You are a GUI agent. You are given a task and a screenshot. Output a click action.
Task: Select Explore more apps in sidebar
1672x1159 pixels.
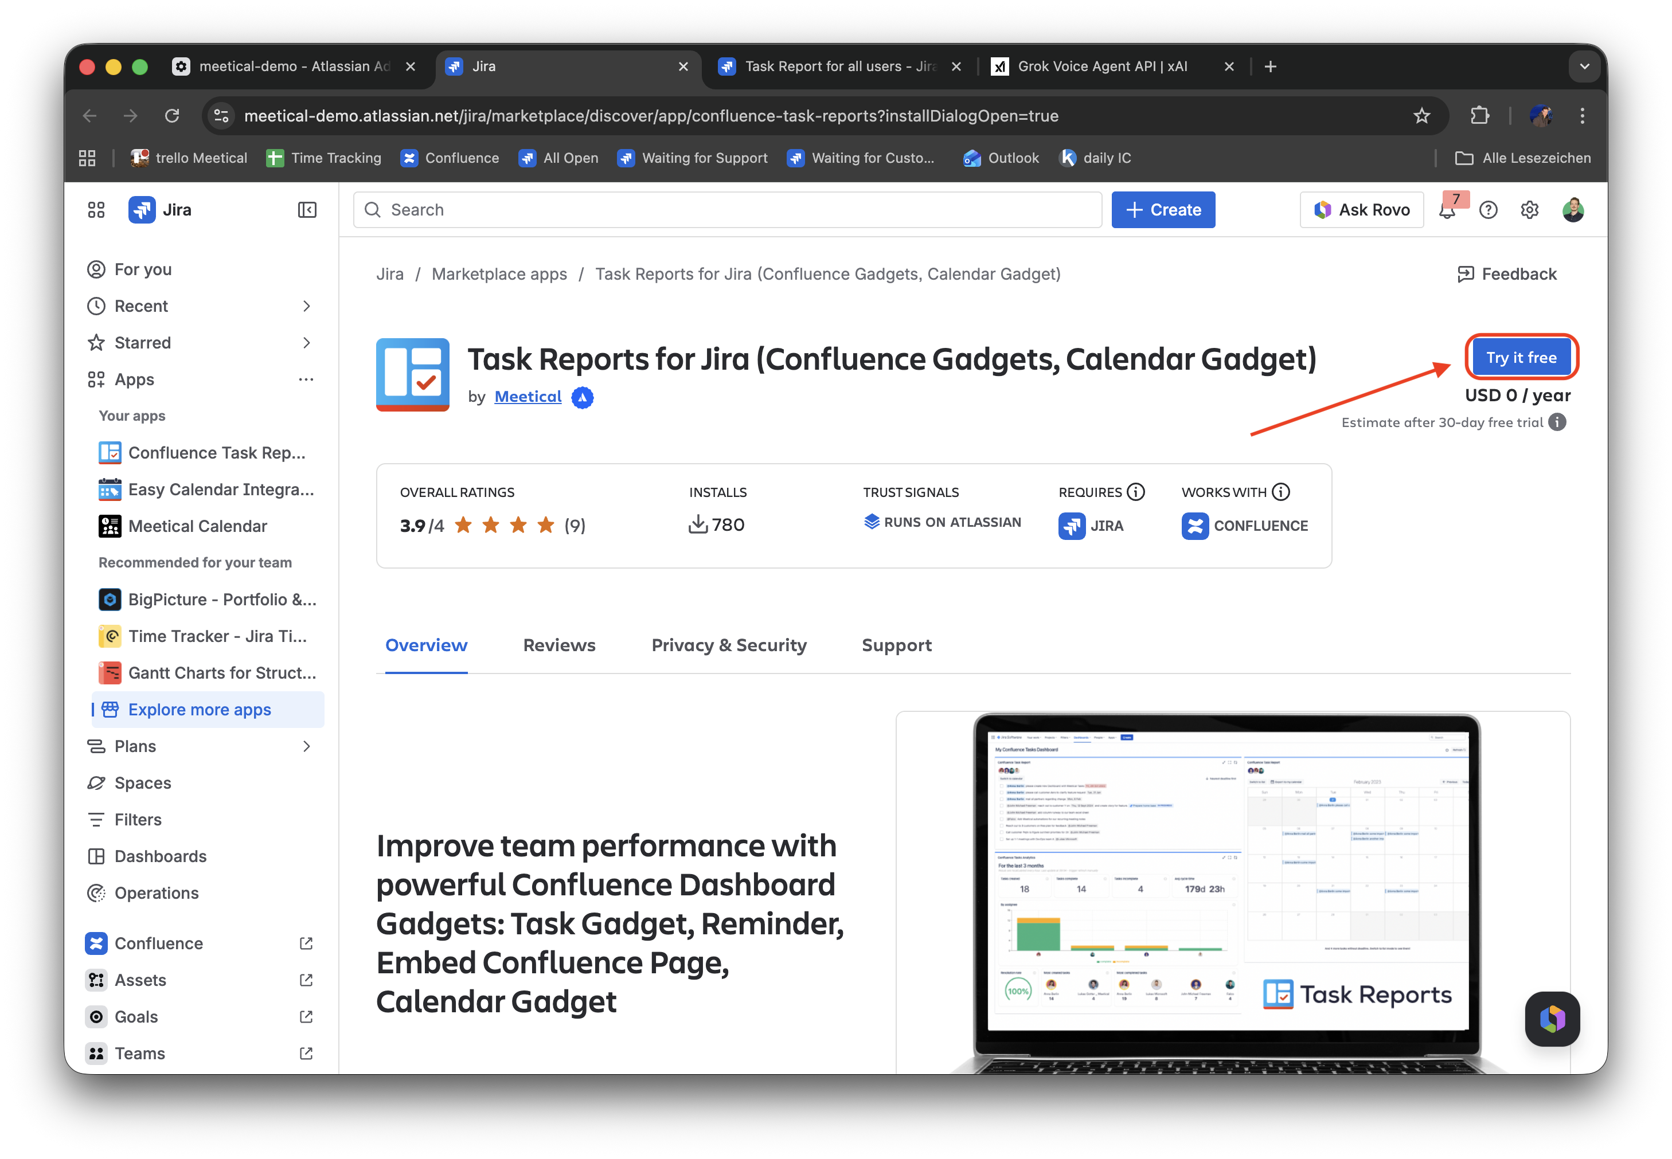pos(207,710)
